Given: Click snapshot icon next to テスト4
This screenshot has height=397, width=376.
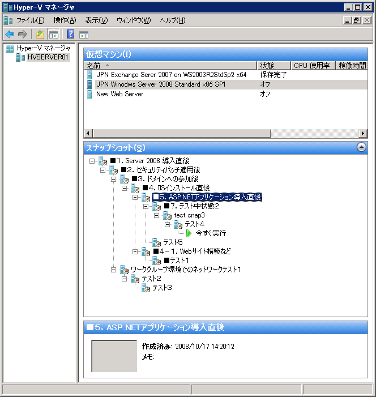Looking at the screenshot, I should [178, 225].
